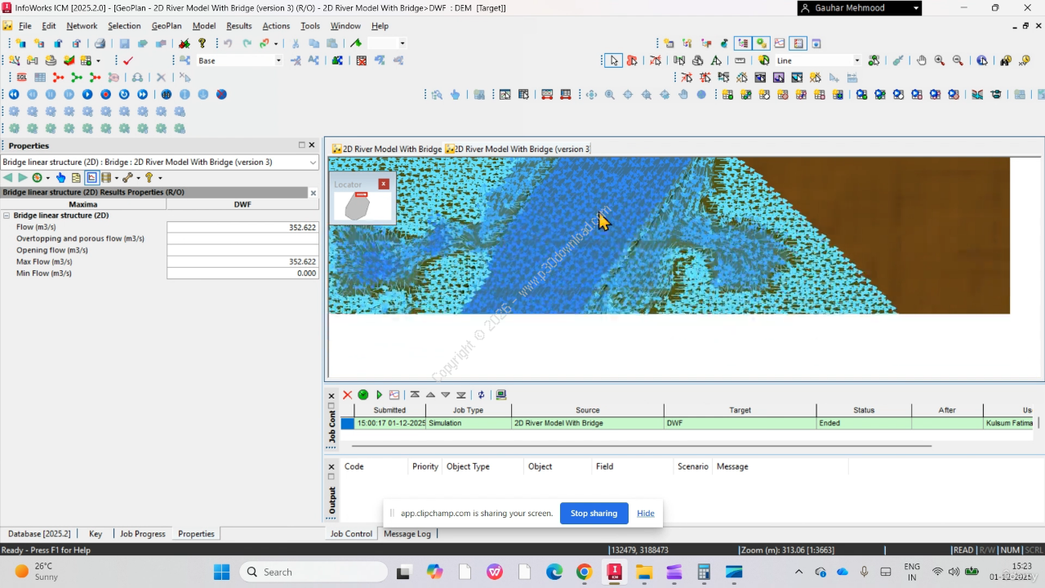Switch to the Message Log tab
1045x588 pixels.
(x=407, y=533)
